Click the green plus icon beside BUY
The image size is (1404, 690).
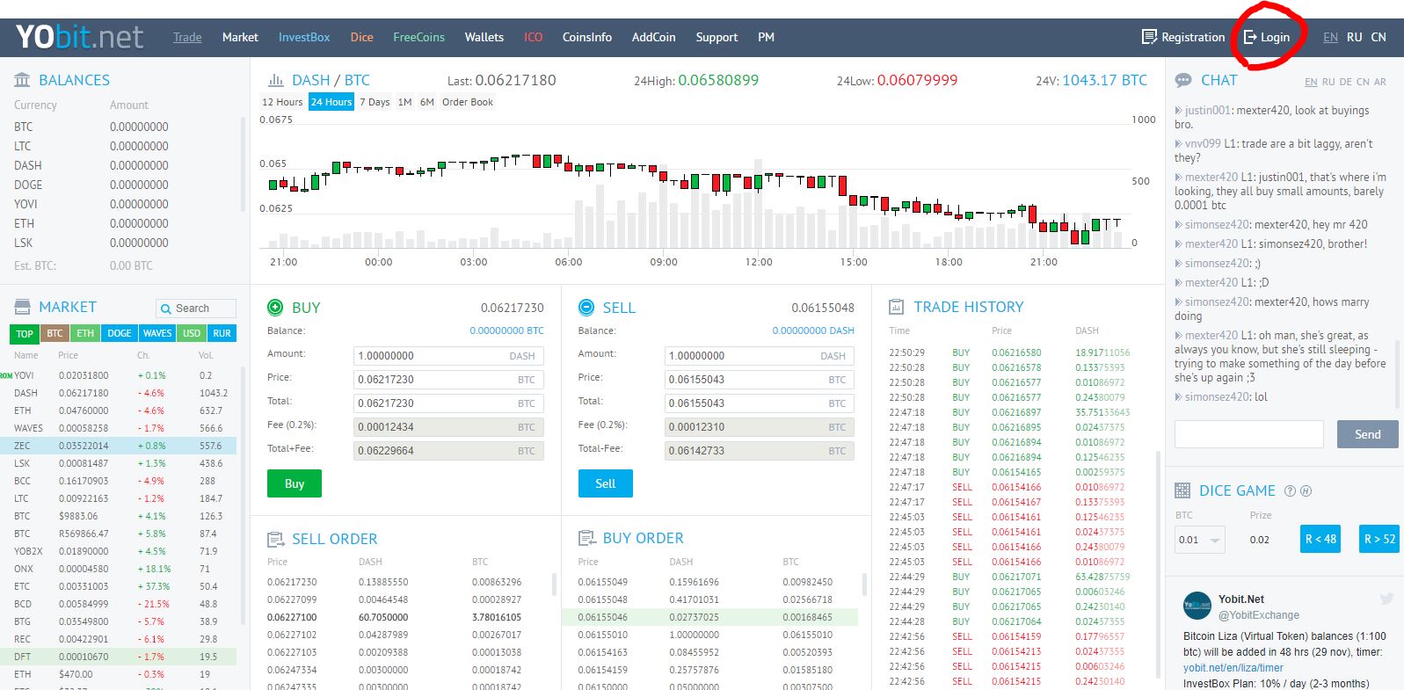275,308
